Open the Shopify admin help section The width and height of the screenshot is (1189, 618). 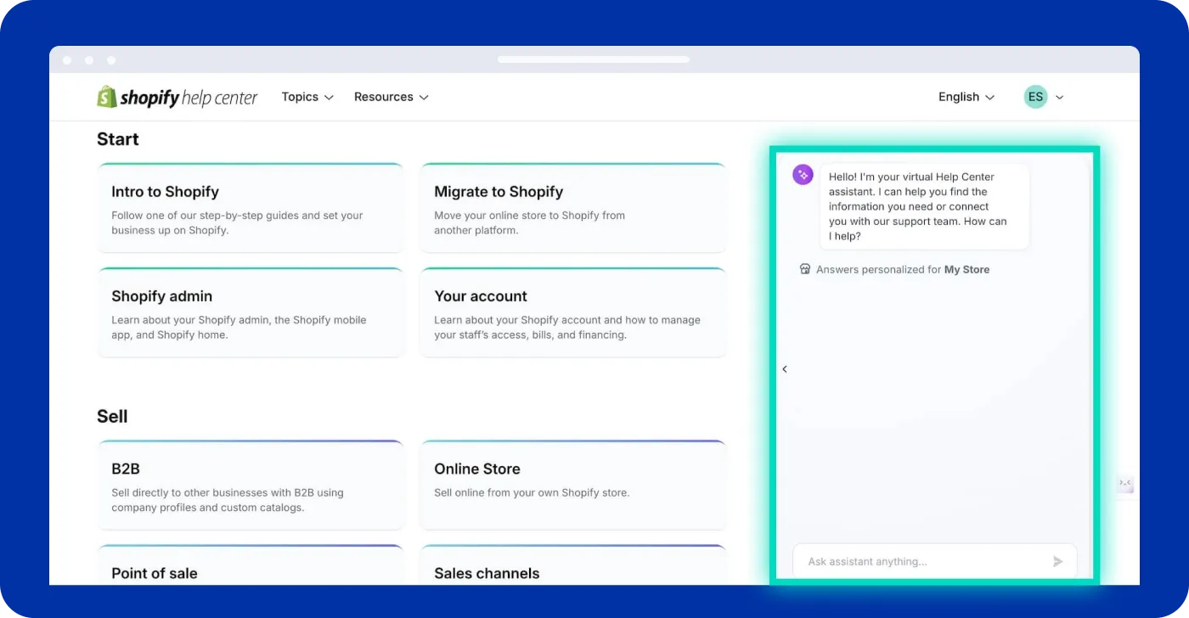coord(250,312)
